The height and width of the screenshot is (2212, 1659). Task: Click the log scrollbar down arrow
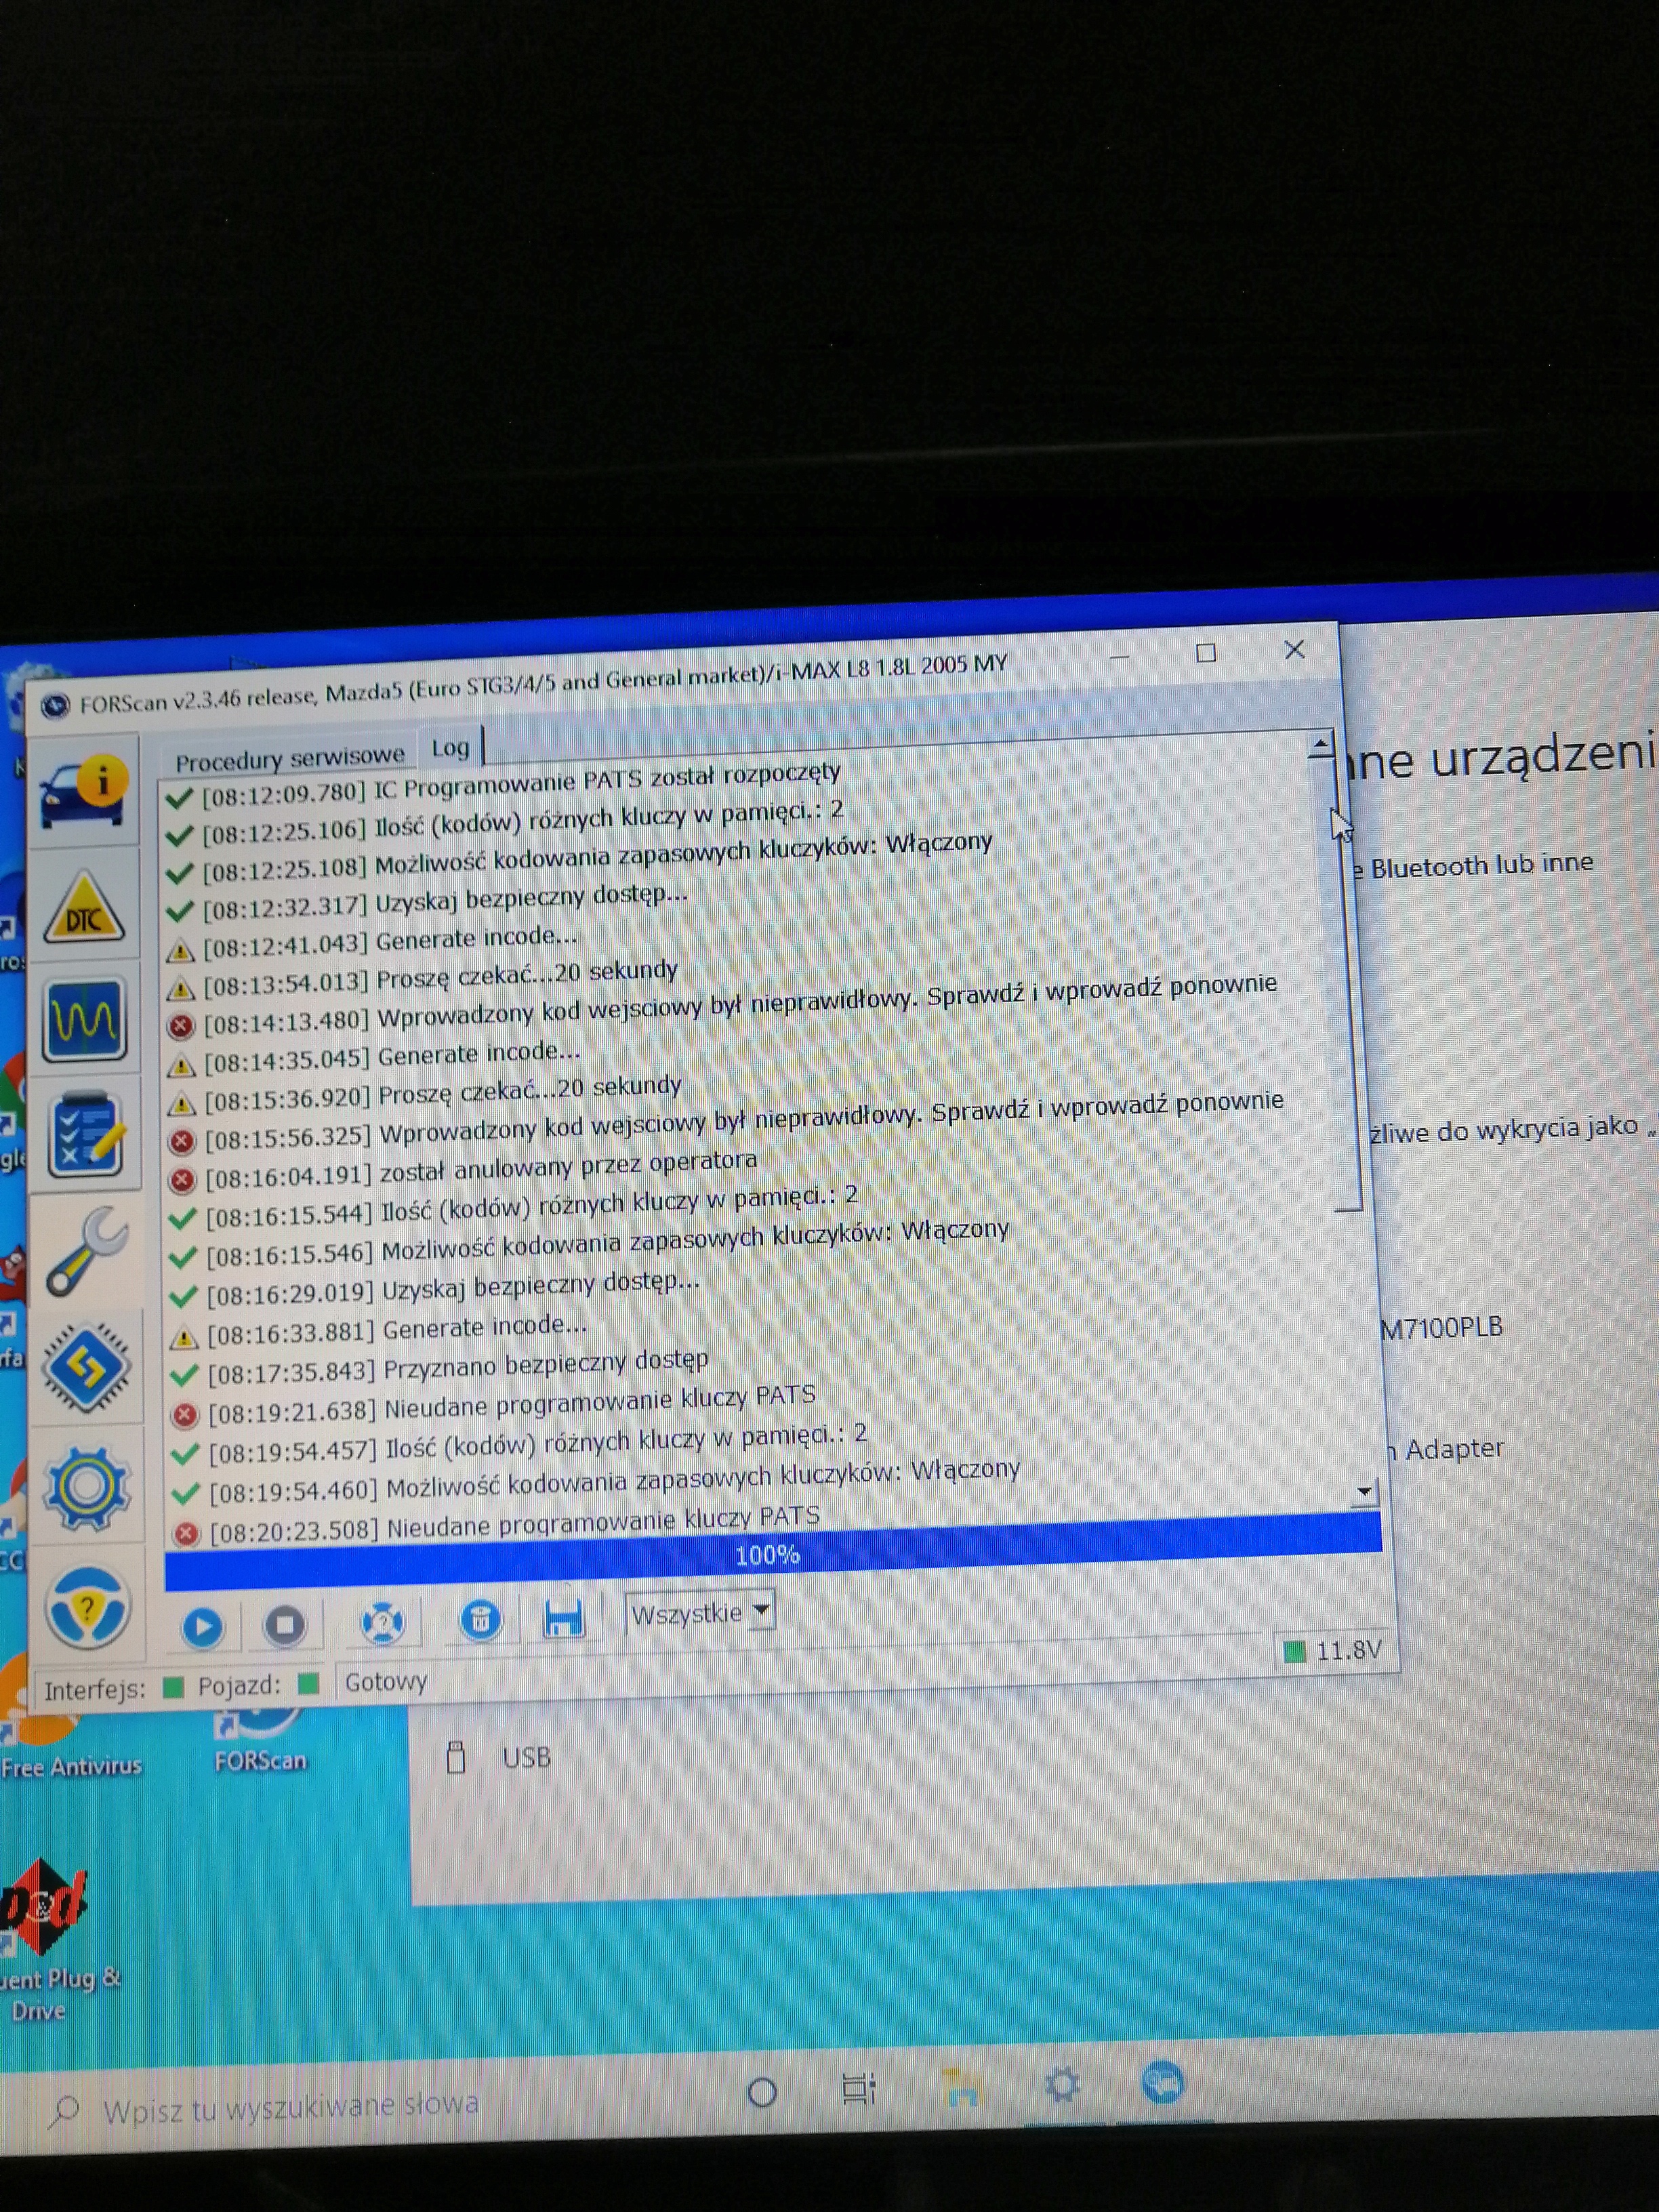[1365, 1493]
